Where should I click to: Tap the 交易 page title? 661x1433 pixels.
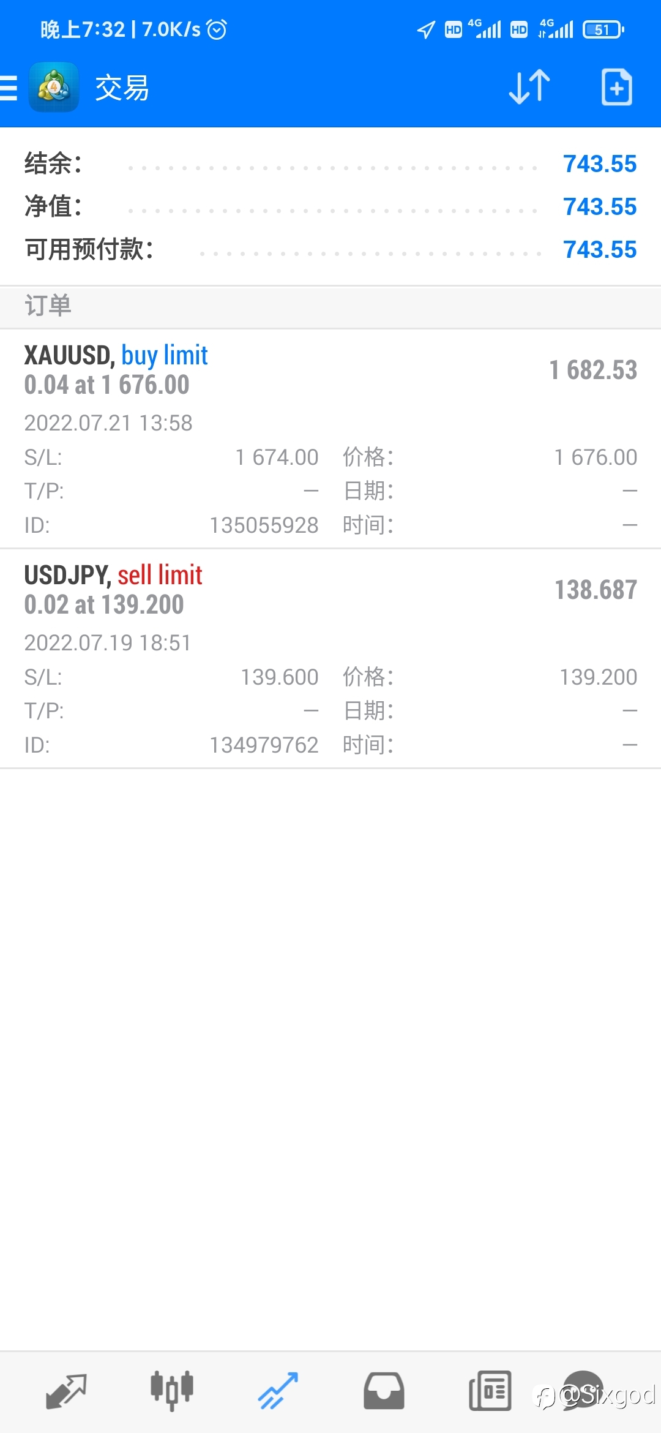(122, 88)
